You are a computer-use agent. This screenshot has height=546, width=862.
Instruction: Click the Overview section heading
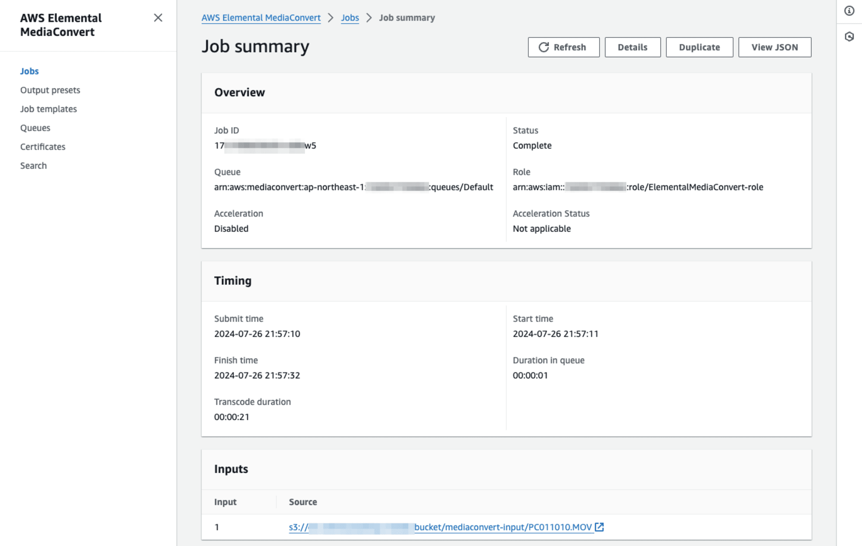click(x=239, y=92)
